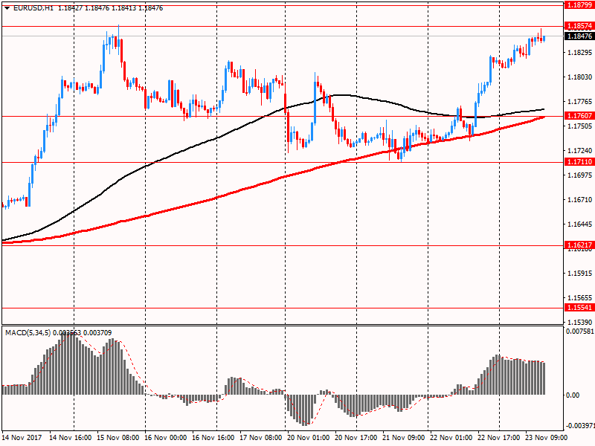The height and width of the screenshot is (446, 595).
Task: Click the 1.18295 price scale value
Action: (x=580, y=52)
